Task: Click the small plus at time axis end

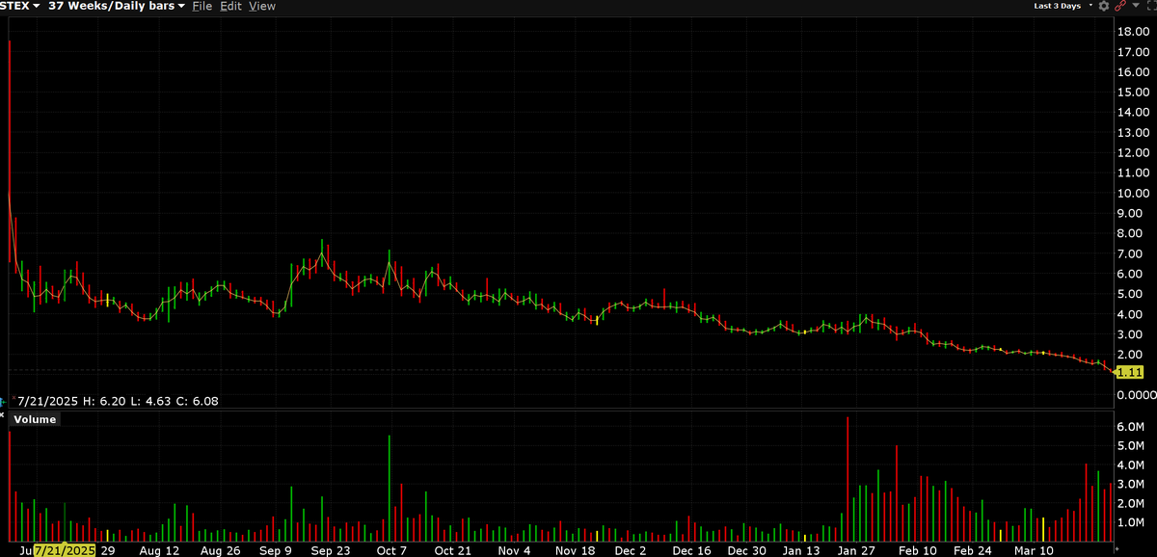Action: pos(1116,547)
